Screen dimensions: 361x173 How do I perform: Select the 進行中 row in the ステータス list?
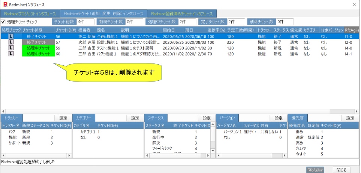click(x=177, y=138)
